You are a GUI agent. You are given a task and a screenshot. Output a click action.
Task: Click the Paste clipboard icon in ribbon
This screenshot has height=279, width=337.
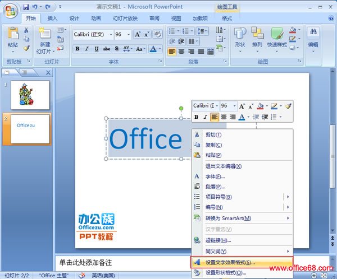click(x=13, y=33)
